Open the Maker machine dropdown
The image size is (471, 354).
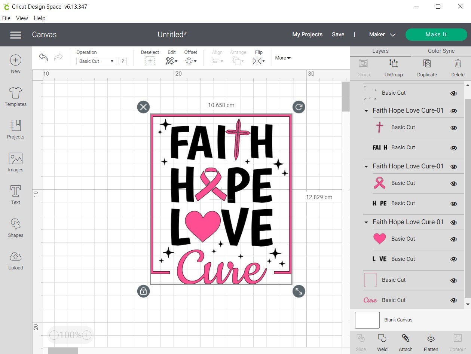382,34
